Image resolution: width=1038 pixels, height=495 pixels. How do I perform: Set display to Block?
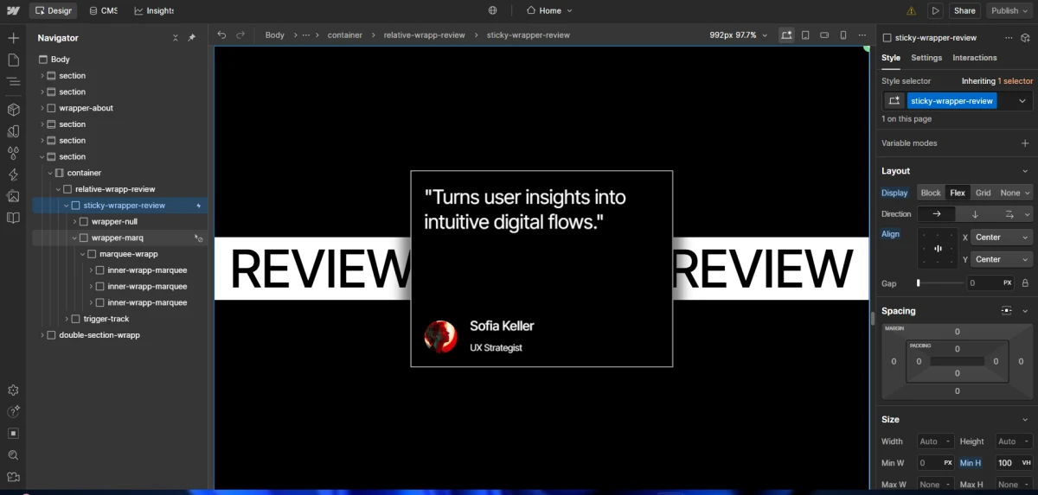click(931, 193)
